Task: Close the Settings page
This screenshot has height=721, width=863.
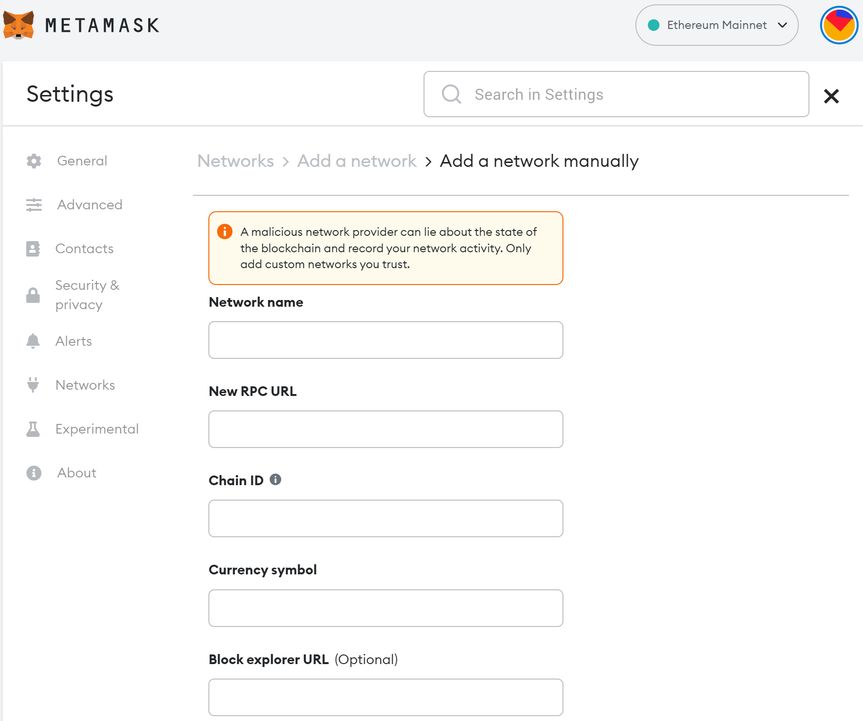Action: click(831, 96)
